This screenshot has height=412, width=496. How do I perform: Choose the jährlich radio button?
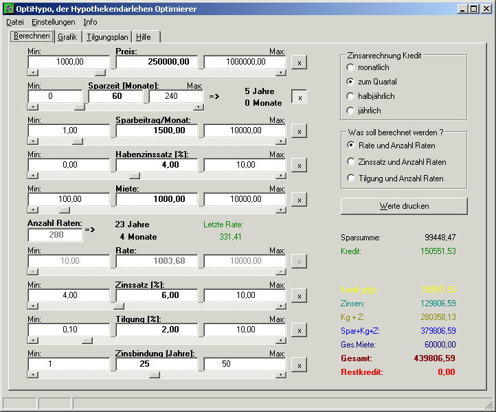[351, 110]
